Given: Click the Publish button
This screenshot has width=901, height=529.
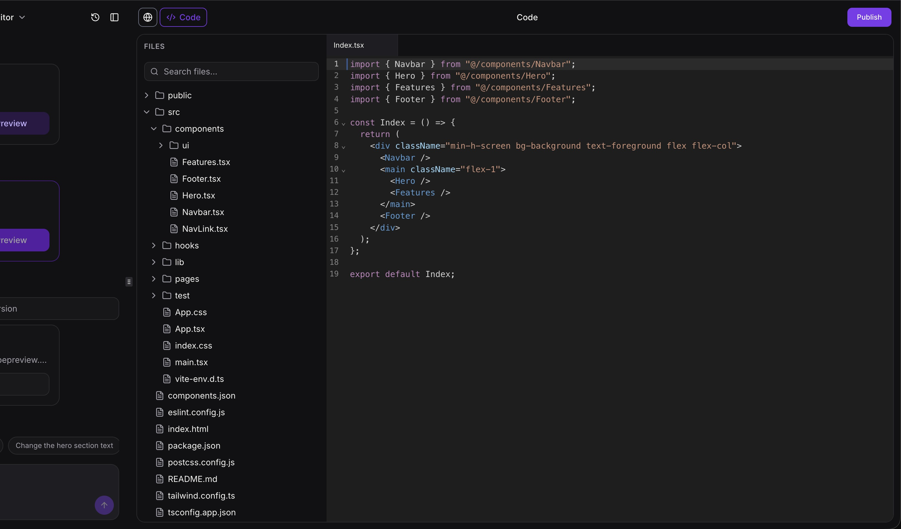Looking at the screenshot, I should coord(869,17).
